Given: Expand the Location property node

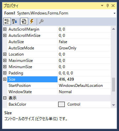Looking at the screenshot, I should (5, 54).
